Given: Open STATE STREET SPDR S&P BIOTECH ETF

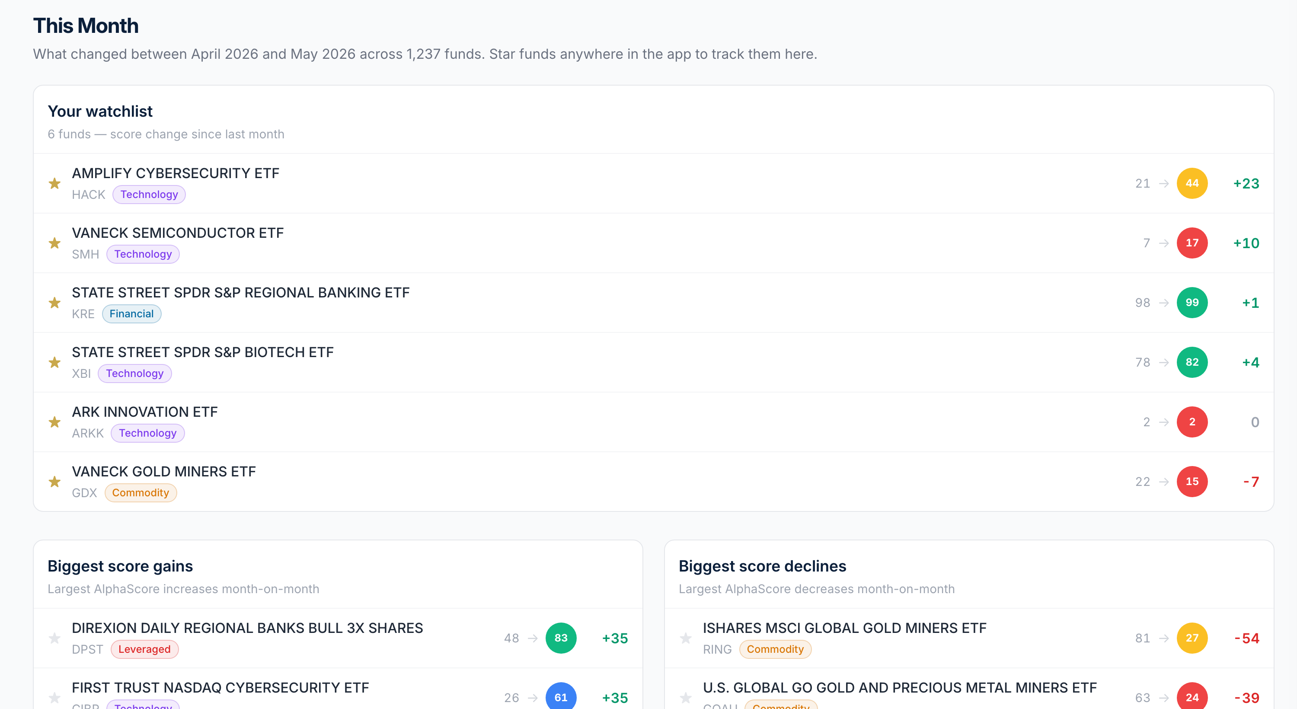Looking at the screenshot, I should click(x=203, y=352).
